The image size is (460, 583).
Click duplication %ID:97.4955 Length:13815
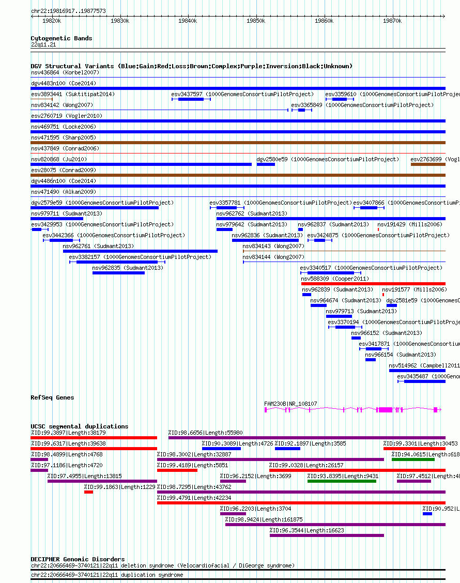pos(102,481)
